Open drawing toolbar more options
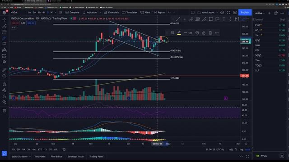Image resolution: width=289 pixels, height=162 pixels. (217, 33)
